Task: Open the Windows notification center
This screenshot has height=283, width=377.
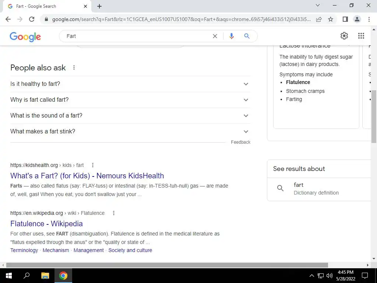Action: coord(365,276)
